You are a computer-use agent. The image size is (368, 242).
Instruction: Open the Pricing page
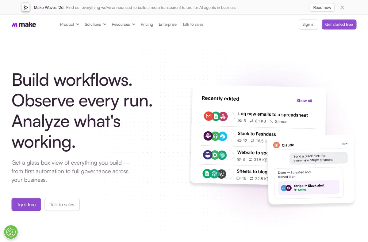tap(147, 24)
